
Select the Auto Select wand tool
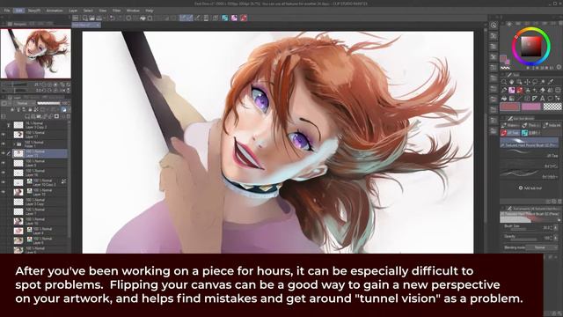(543, 82)
